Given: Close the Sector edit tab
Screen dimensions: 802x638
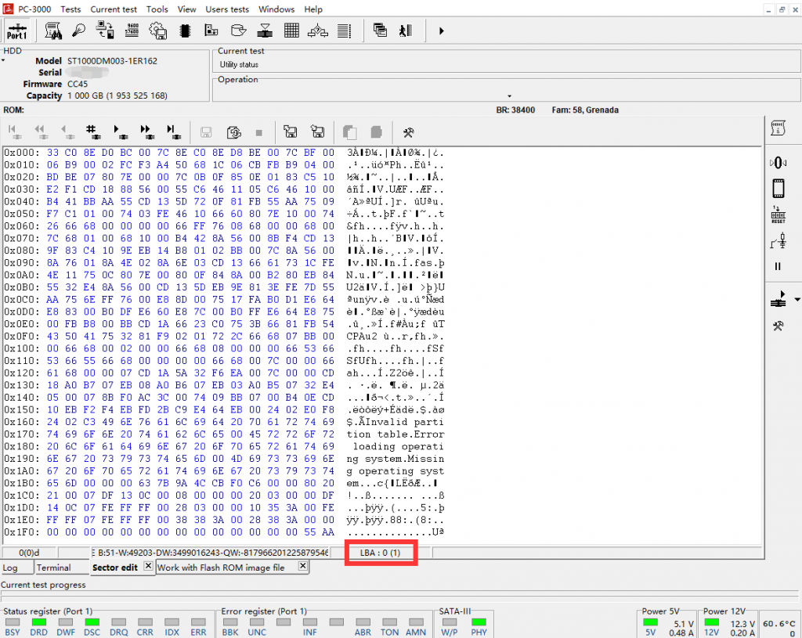Looking at the screenshot, I should (x=147, y=566).
